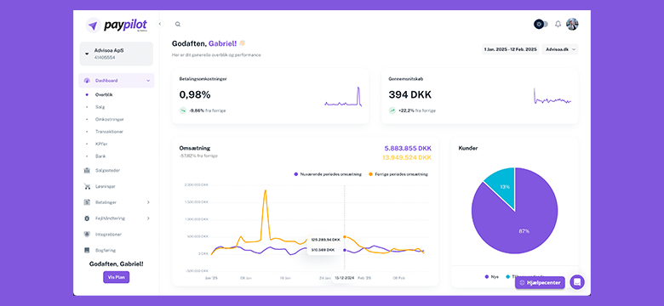Click the Salgssteder store icon
Viewport: 664px width, 306px height.
tap(87, 170)
